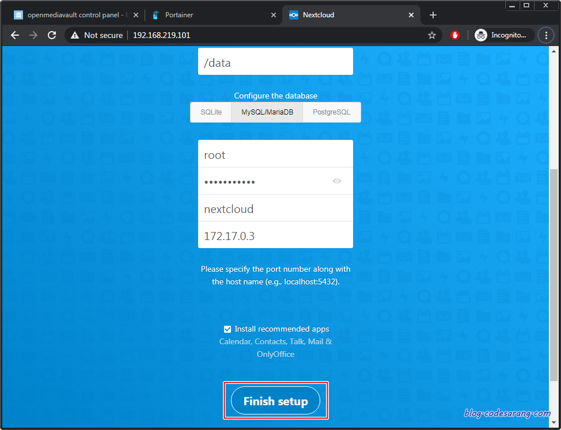Choose PostgreSQL as the database

tap(332, 112)
